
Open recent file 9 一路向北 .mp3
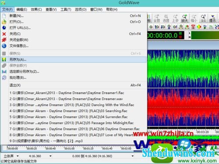[x=74, y=141]
